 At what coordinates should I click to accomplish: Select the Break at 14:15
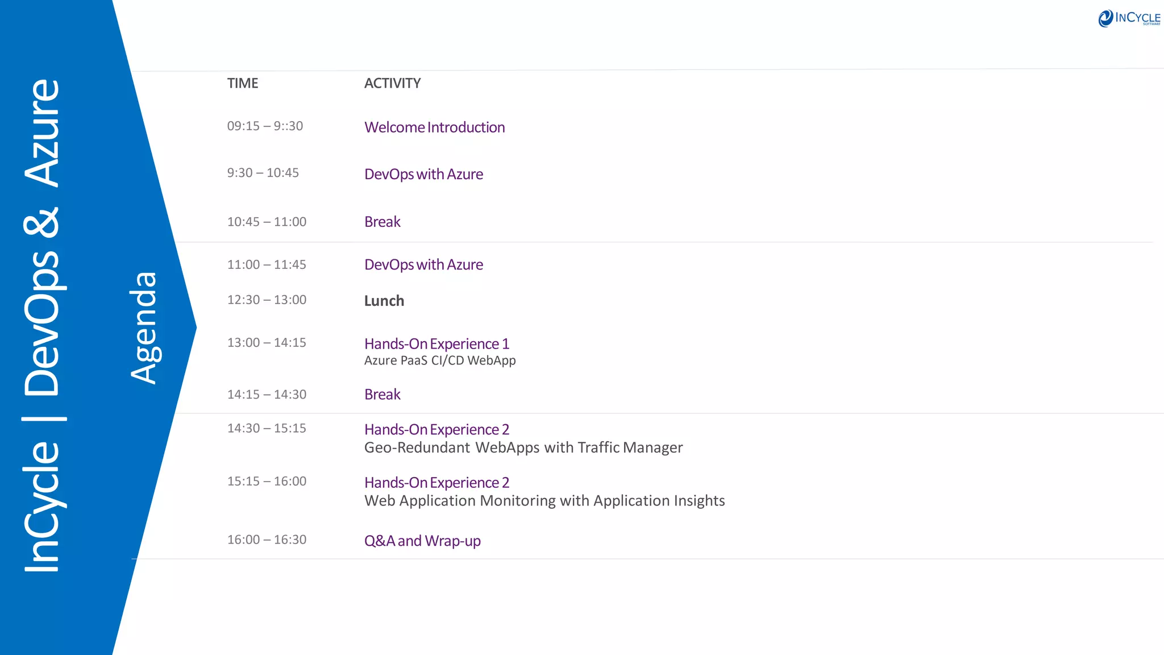click(x=383, y=394)
